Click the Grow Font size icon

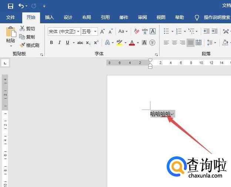[x=103, y=31]
